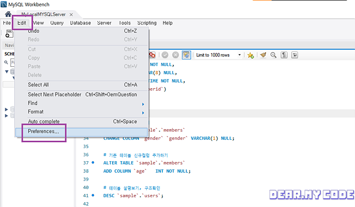The width and height of the screenshot is (355, 207).
Task: Collapse the first expanded schema node
Action: tap(6, 72)
